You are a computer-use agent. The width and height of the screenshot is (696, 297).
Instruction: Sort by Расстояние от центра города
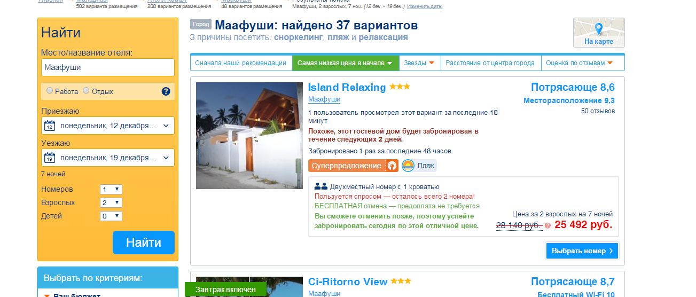click(x=490, y=63)
